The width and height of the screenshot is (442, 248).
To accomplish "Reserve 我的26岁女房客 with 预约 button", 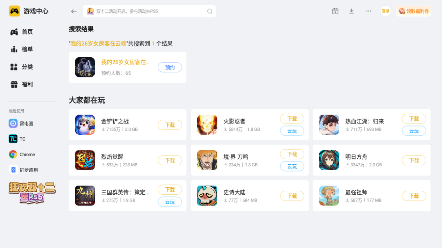I will (x=170, y=67).
